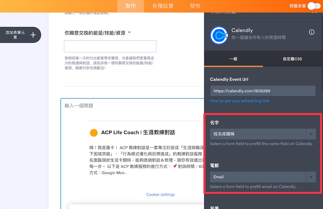Toggle the 預覽表單 preview switch
The width and height of the screenshot is (323, 209).
pyautogui.click(x=314, y=6)
